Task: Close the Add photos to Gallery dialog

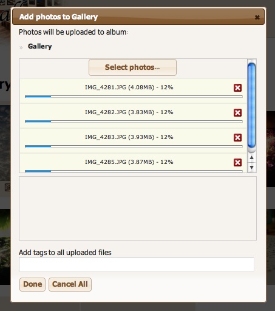Action: click(257, 18)
